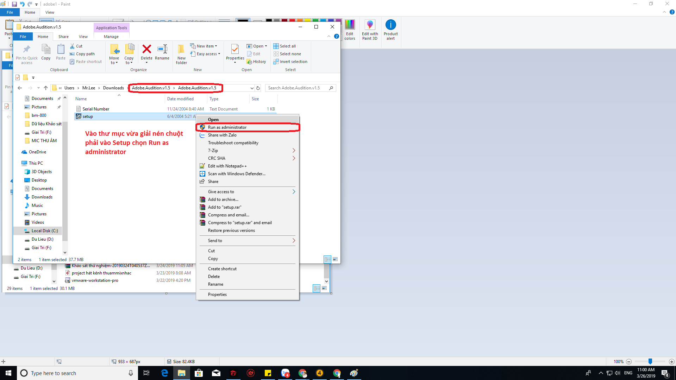Open Microsoft Edge from the taskbar
Viewport: 676px width, 380px height.
pos(164,373)
